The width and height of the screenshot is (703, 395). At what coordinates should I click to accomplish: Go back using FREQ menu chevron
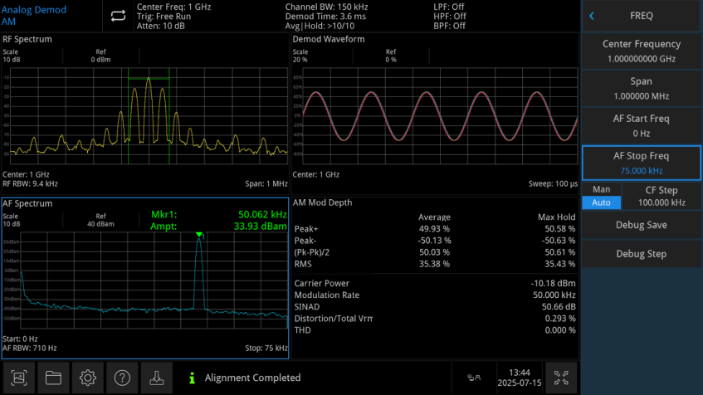(592, 15)
